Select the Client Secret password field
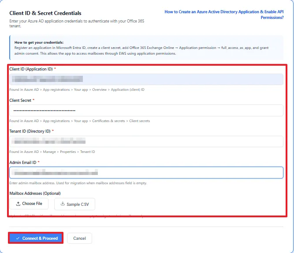294x253 pixels. coord(146,111)
